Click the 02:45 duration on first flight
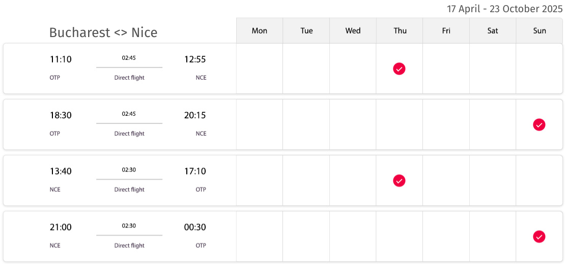This screenshot has width=566, height=264. (x=129, y=58)
